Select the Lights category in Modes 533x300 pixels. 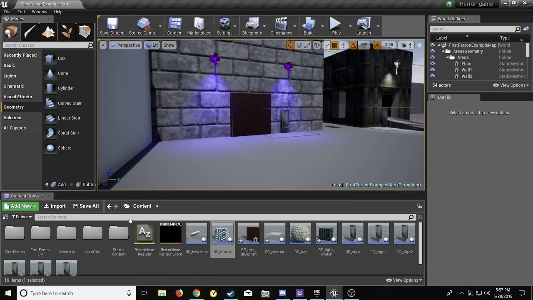point(10,76)
